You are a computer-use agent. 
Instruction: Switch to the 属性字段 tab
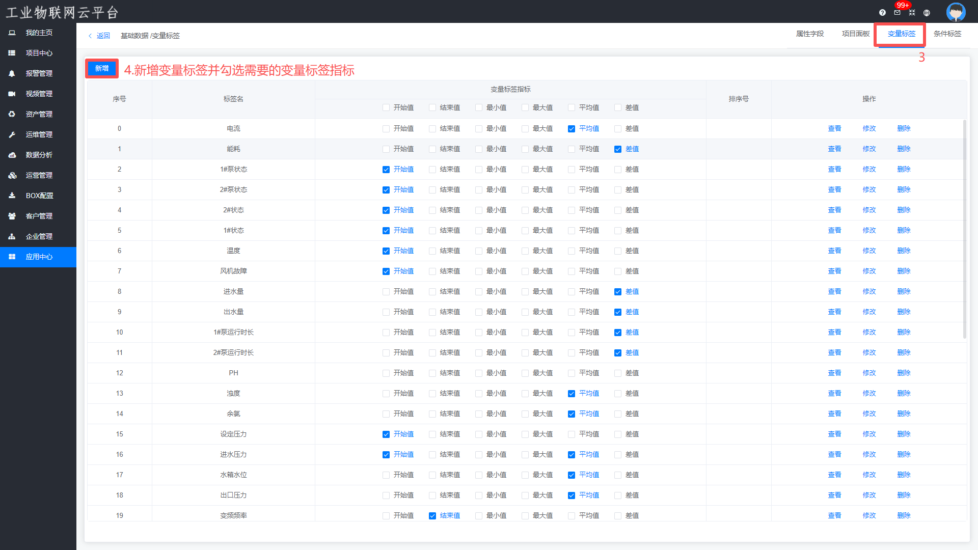click(809, 34)
